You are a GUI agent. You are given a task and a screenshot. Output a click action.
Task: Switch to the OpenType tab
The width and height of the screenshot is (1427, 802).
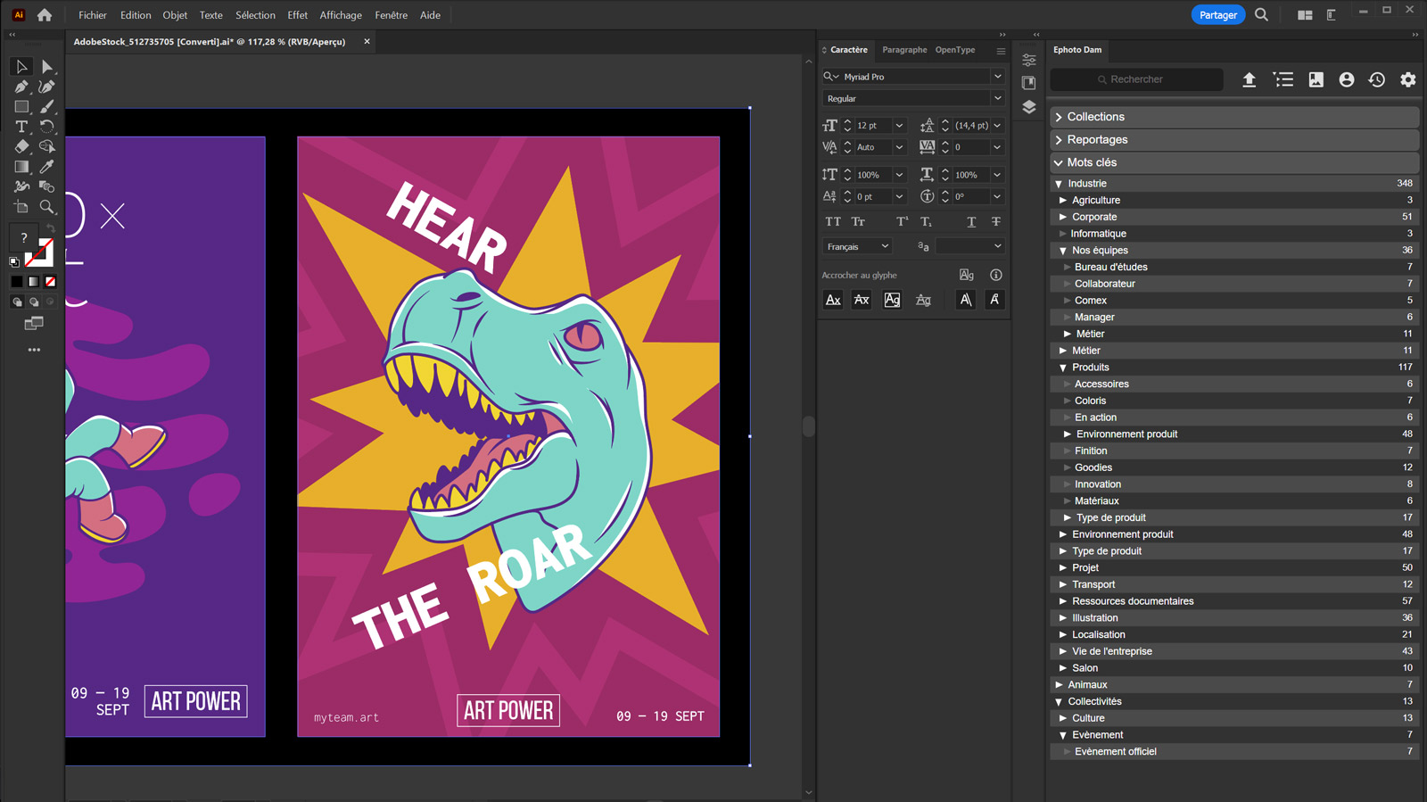(x=954, y=50)
